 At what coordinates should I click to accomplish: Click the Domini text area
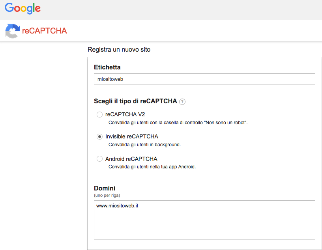(x=204, y=220)
